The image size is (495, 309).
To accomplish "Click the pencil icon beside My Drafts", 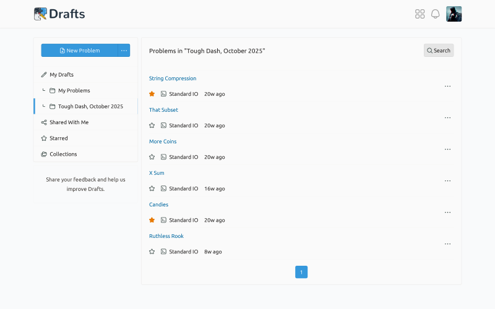I will (44, 75).
